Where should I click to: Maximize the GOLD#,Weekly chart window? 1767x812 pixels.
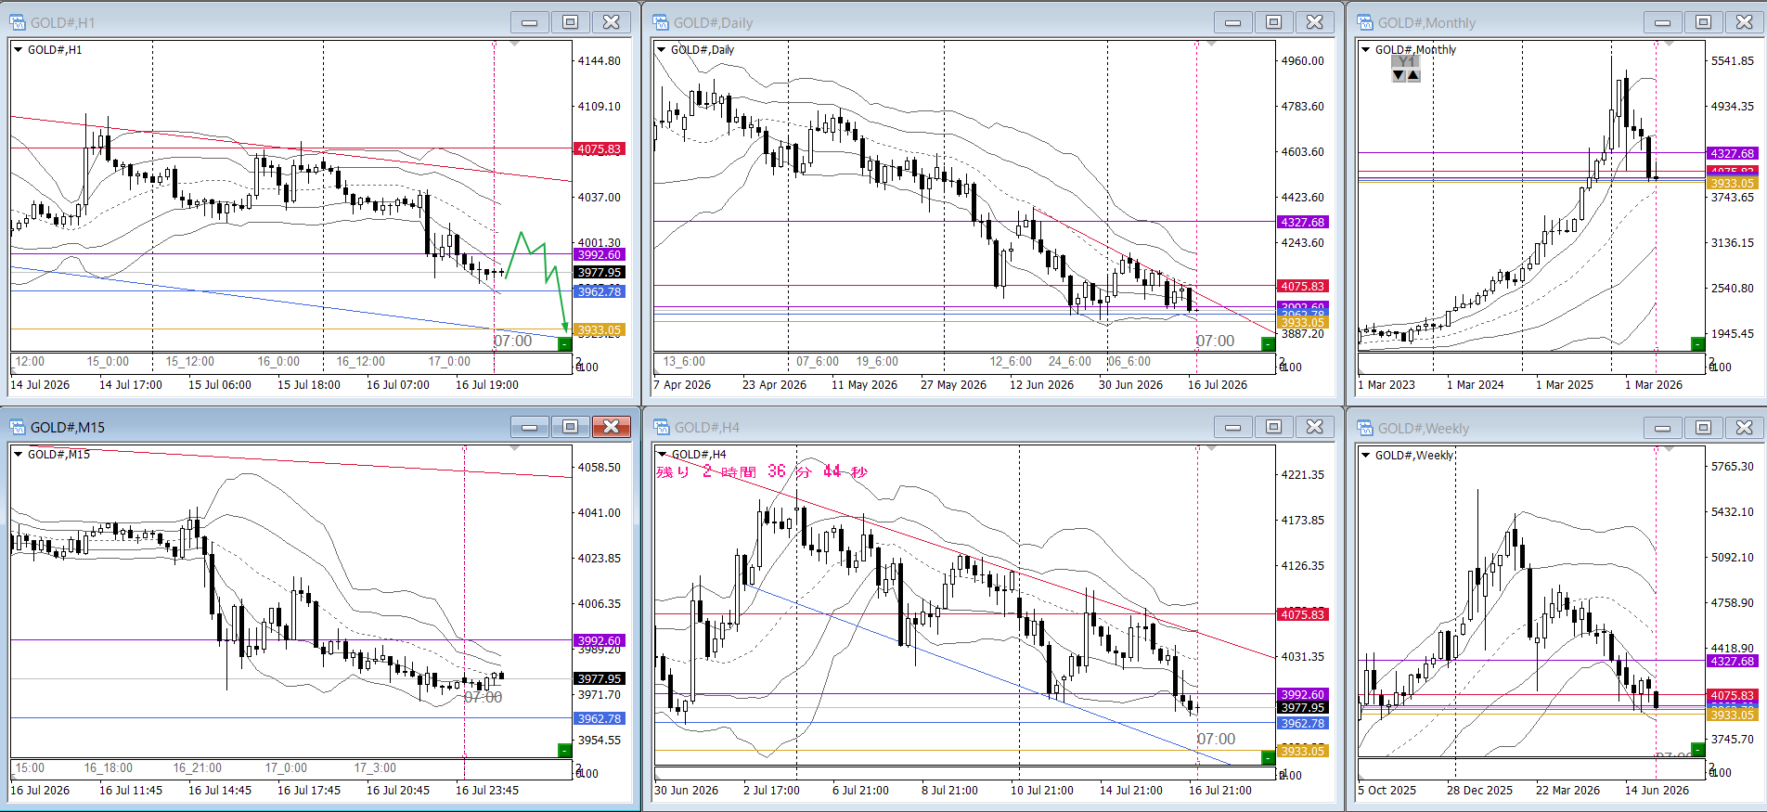coord(1704,428)
